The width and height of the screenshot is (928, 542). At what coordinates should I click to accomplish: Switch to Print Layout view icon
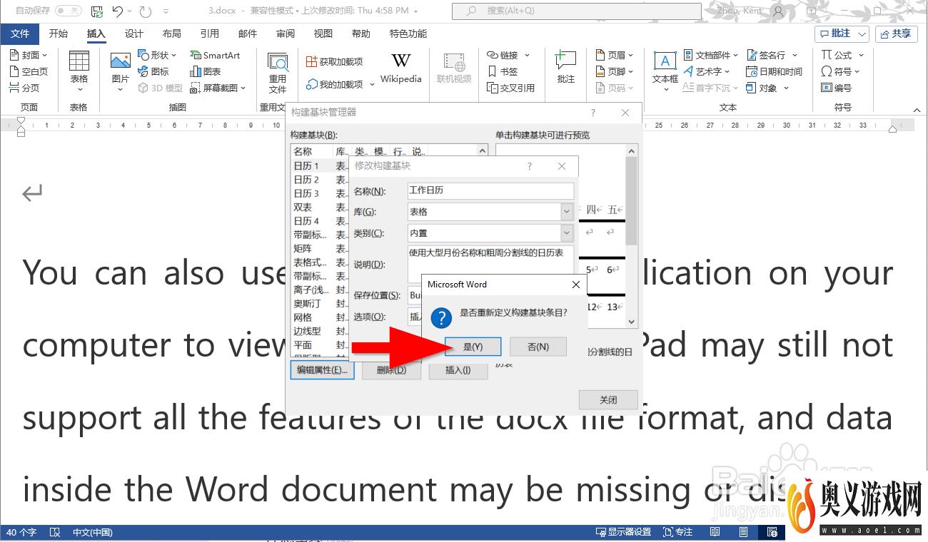tap(743, 532)
